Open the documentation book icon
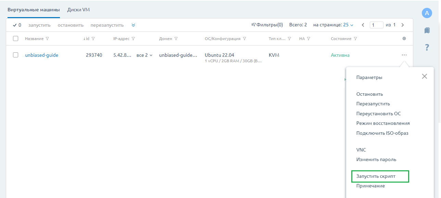441x198 pixels. [427, 31]
